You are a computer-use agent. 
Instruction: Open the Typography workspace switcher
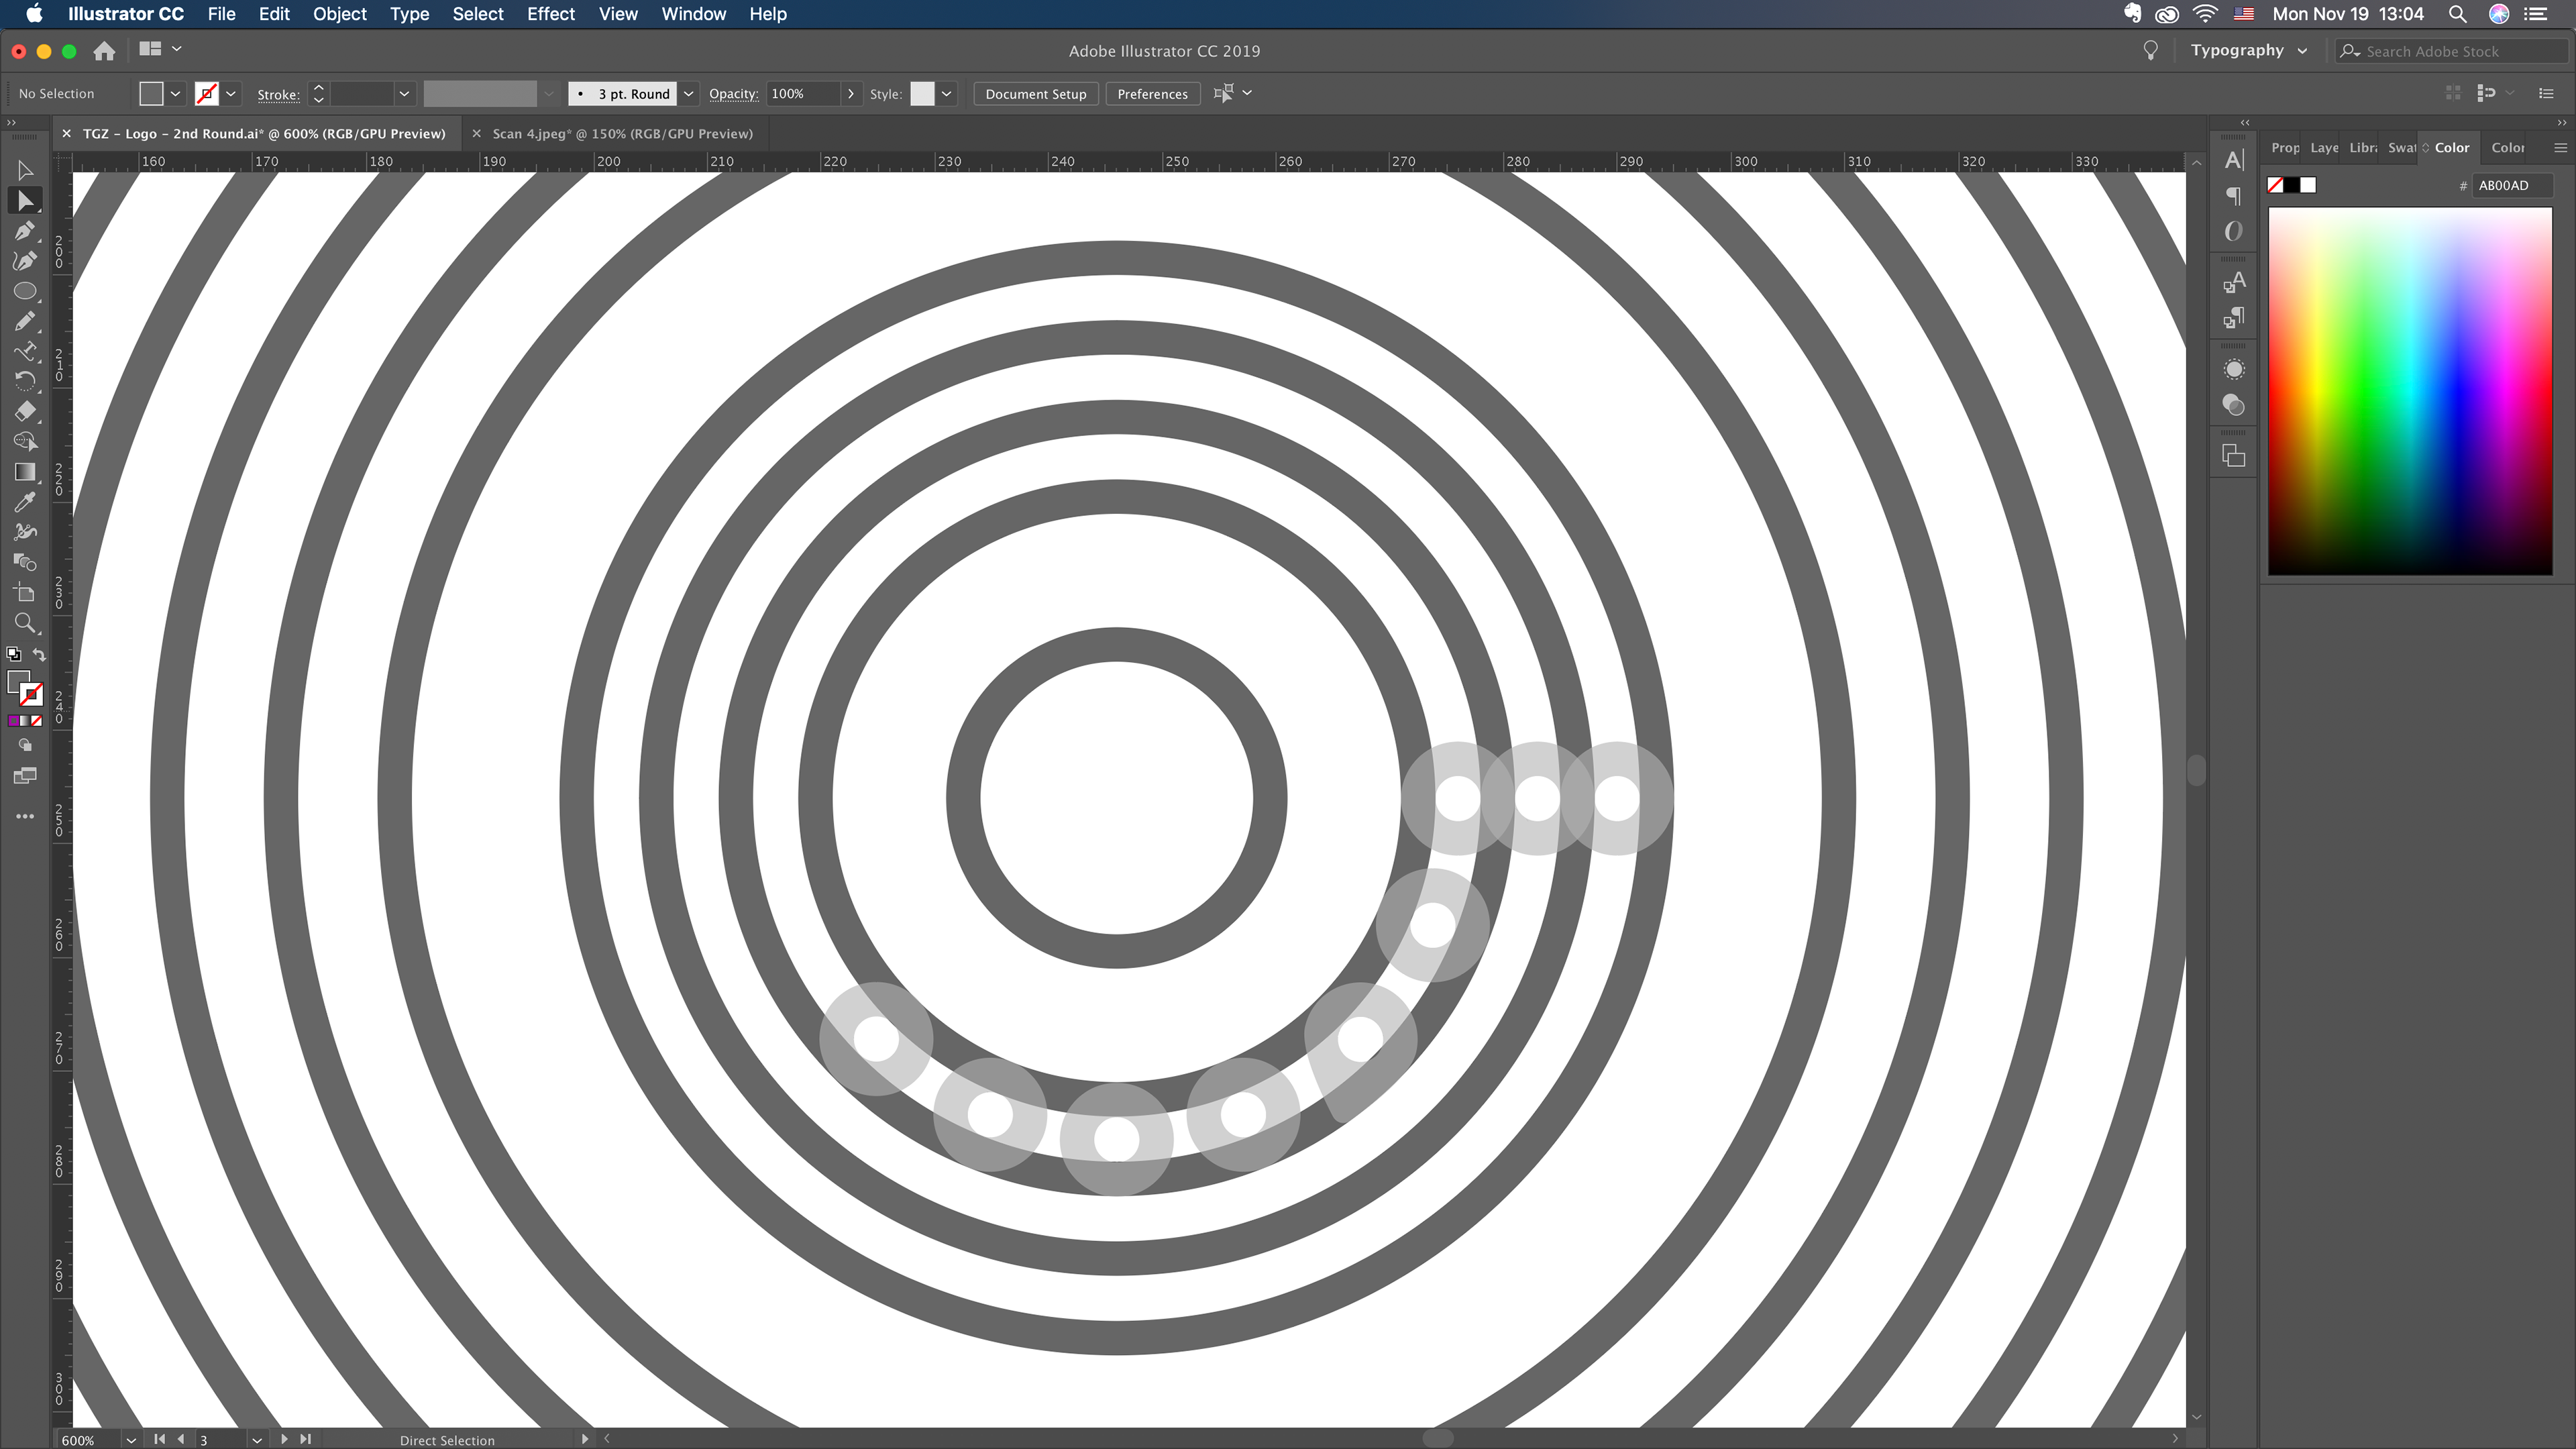2249,50
